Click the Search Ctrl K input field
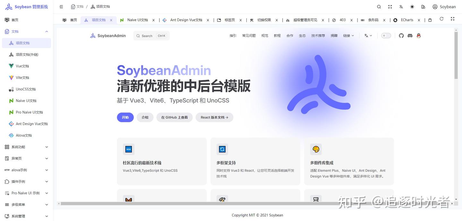Viewport: 462px width, 221px height. [x=151, y=36]
